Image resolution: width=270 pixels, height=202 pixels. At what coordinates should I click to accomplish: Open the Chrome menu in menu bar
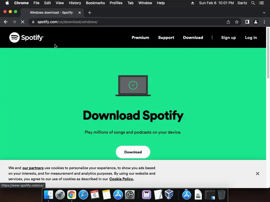[x=21, y=3]
